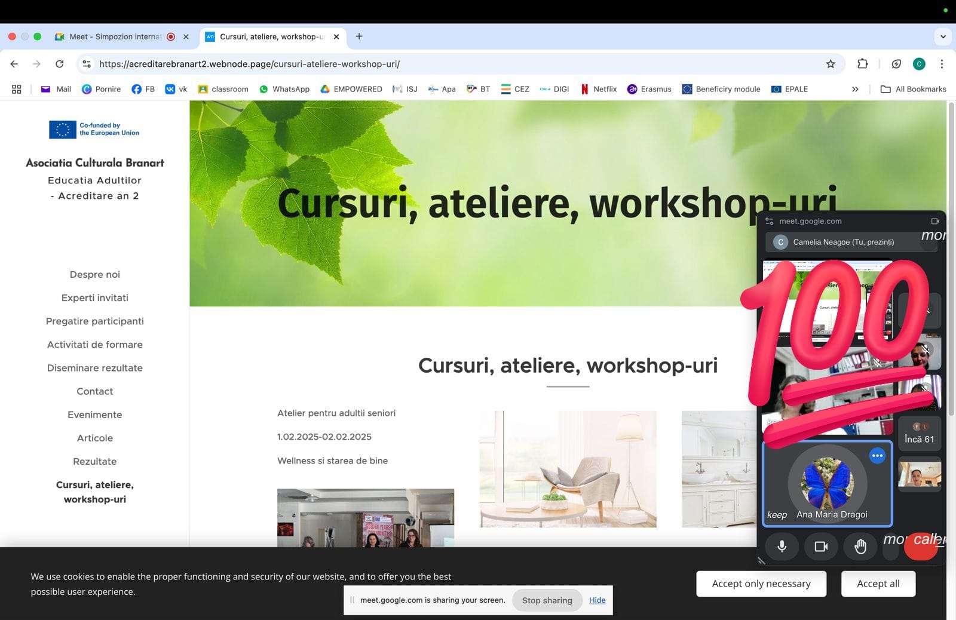The height and width of the screenshot is (620, 956).
Task: Open the Netflix bookmark
Action: pos(598,89)
